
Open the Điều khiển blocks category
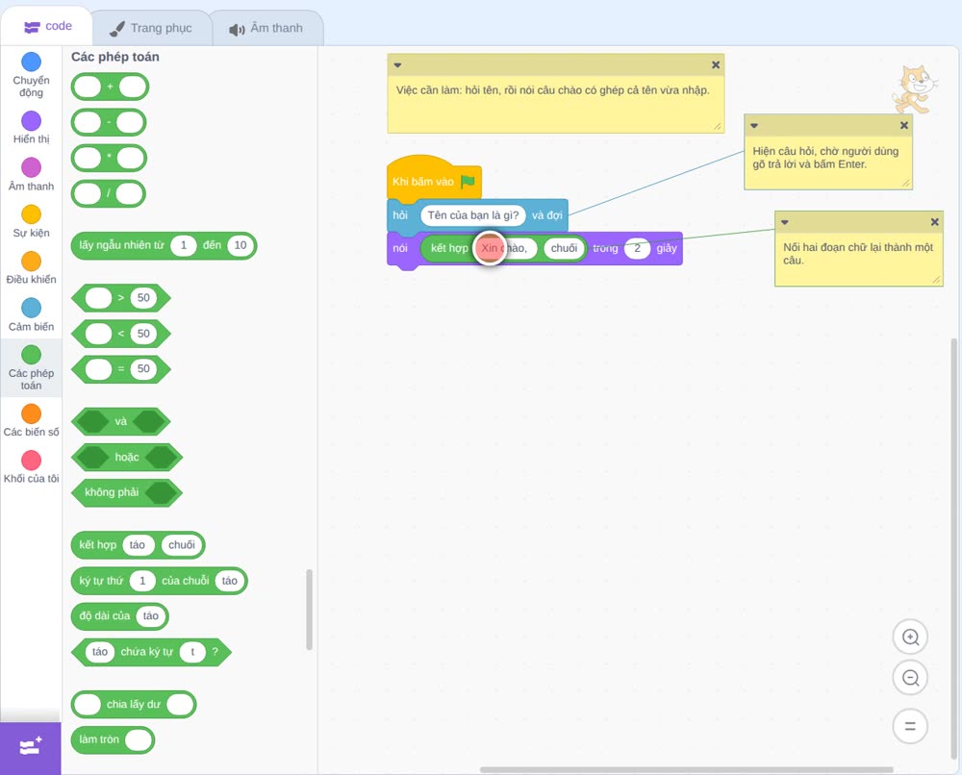click(31, 267)
